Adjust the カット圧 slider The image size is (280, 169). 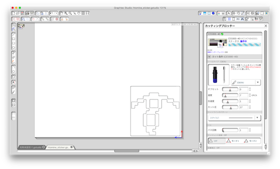click(x=230, y=107)
